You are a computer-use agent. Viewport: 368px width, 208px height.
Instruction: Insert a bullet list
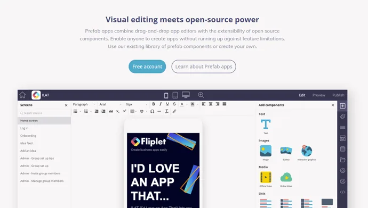click(x=75, y=111)
